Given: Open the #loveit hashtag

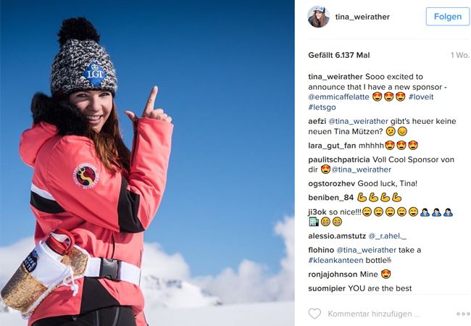Looking at the screenshot, I should (421, 97).
